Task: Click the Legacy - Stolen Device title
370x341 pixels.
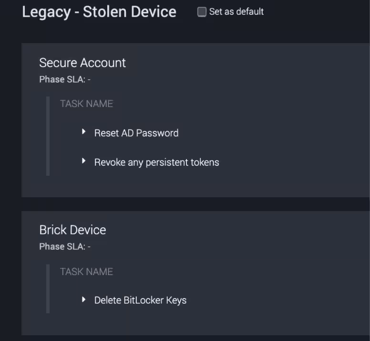Action: pos(99,12)
